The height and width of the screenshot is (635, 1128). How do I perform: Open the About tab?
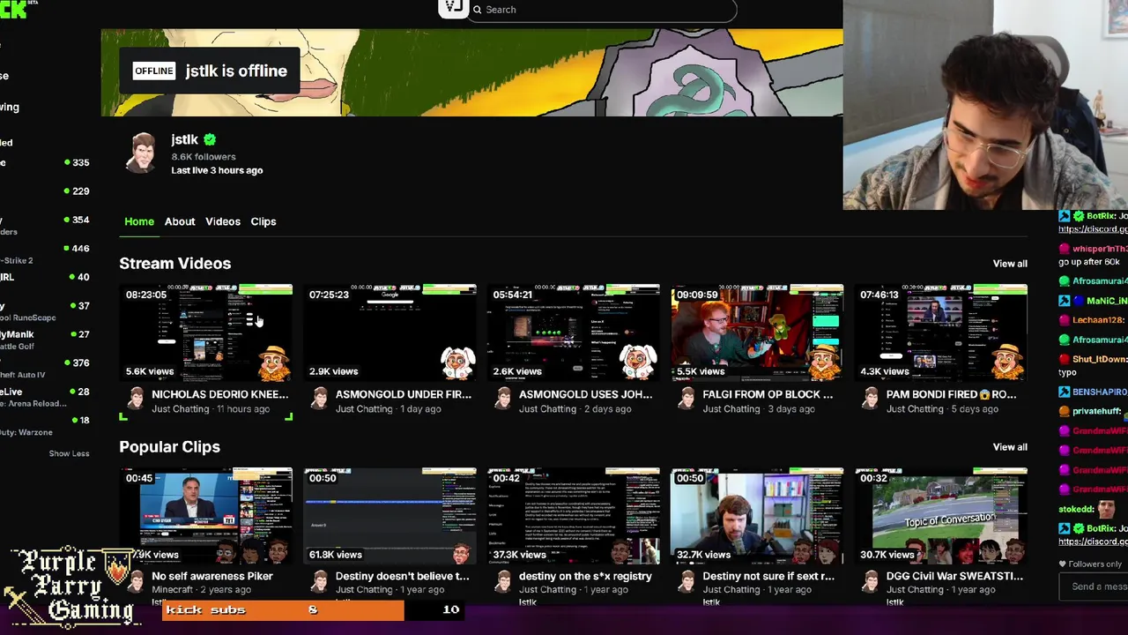[180, 221]
